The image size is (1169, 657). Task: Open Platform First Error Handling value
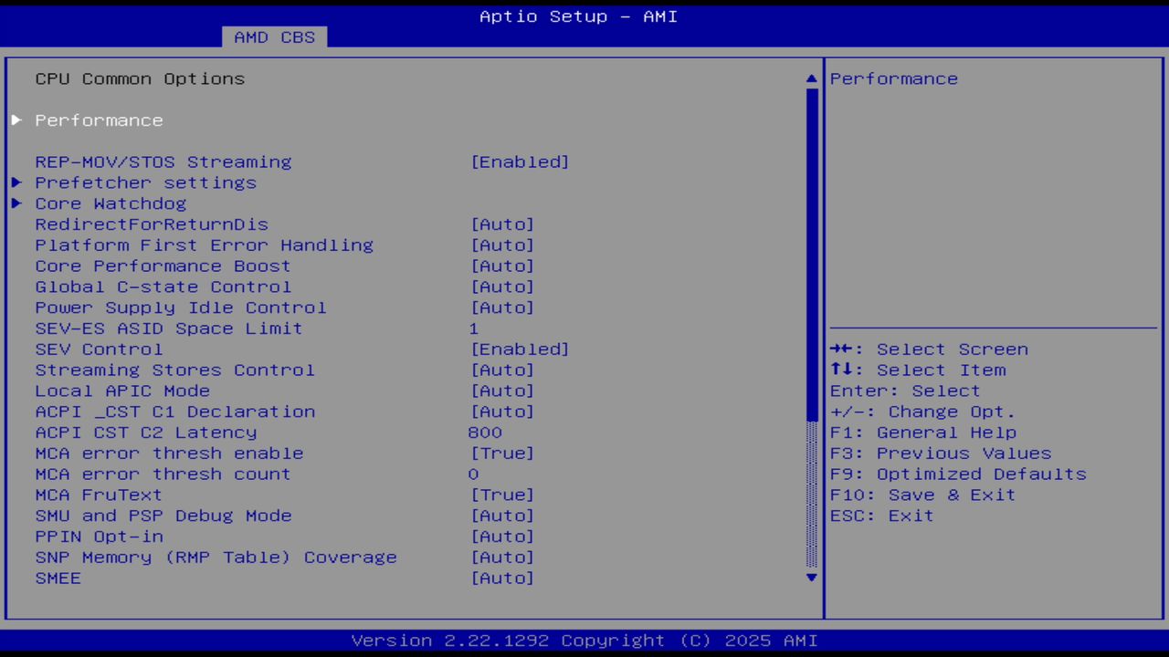(502, 245)
